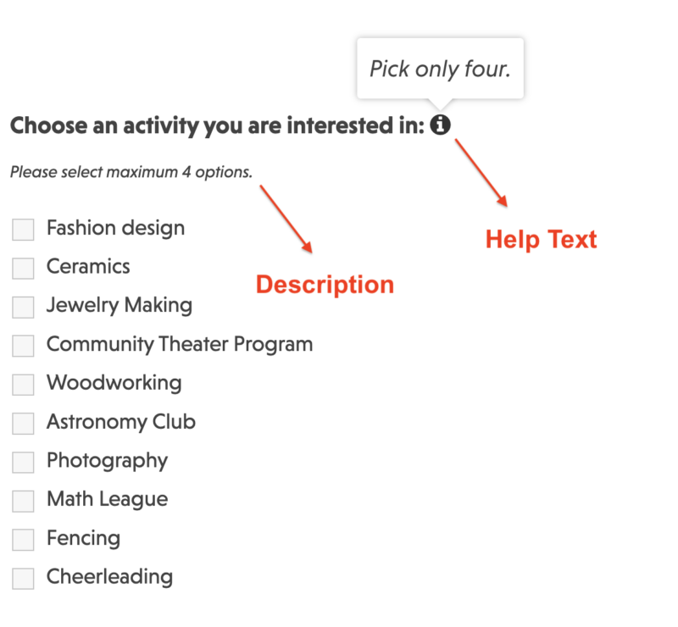Click the Fashion design label
The width and height of the screenshot is (678, 627).
(x=114, y=228)
